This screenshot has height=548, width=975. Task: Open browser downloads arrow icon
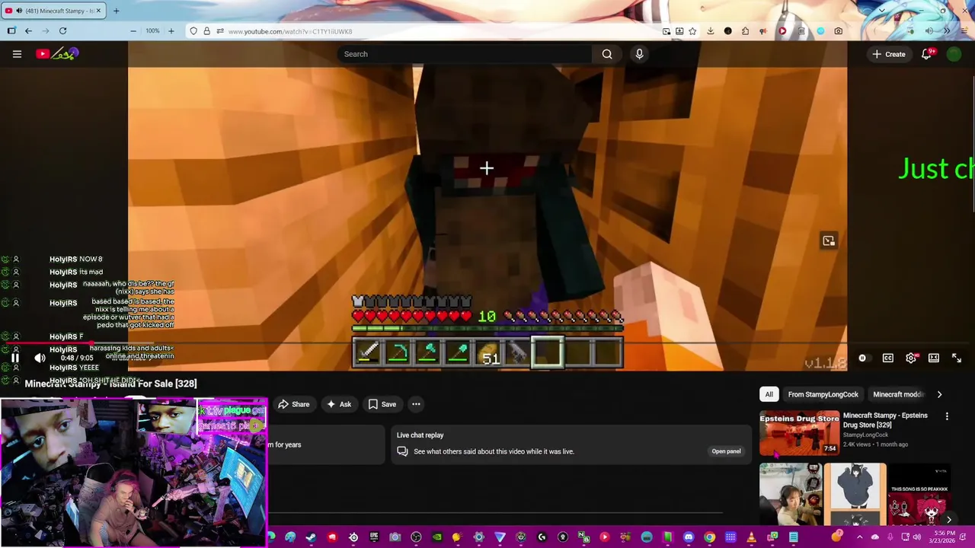710,31
